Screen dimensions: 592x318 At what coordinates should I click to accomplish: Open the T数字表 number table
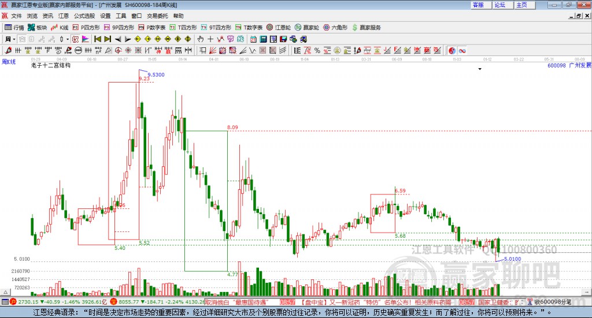[x=249, y=28]
